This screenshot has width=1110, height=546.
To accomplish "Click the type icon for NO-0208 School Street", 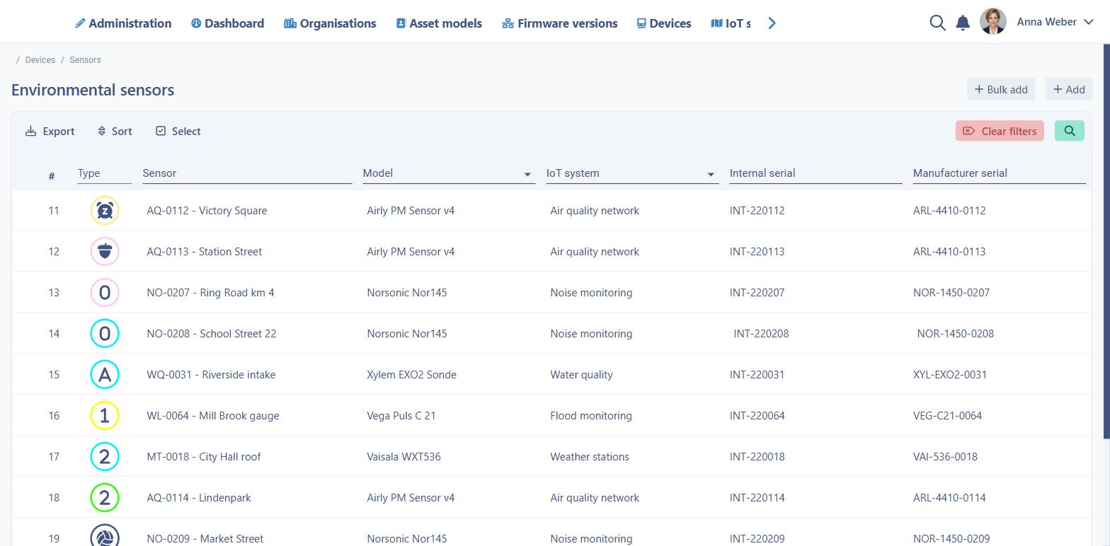I will 105,333.
